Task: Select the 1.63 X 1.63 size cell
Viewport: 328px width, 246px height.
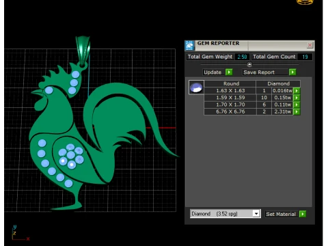Action: [230, 91]
